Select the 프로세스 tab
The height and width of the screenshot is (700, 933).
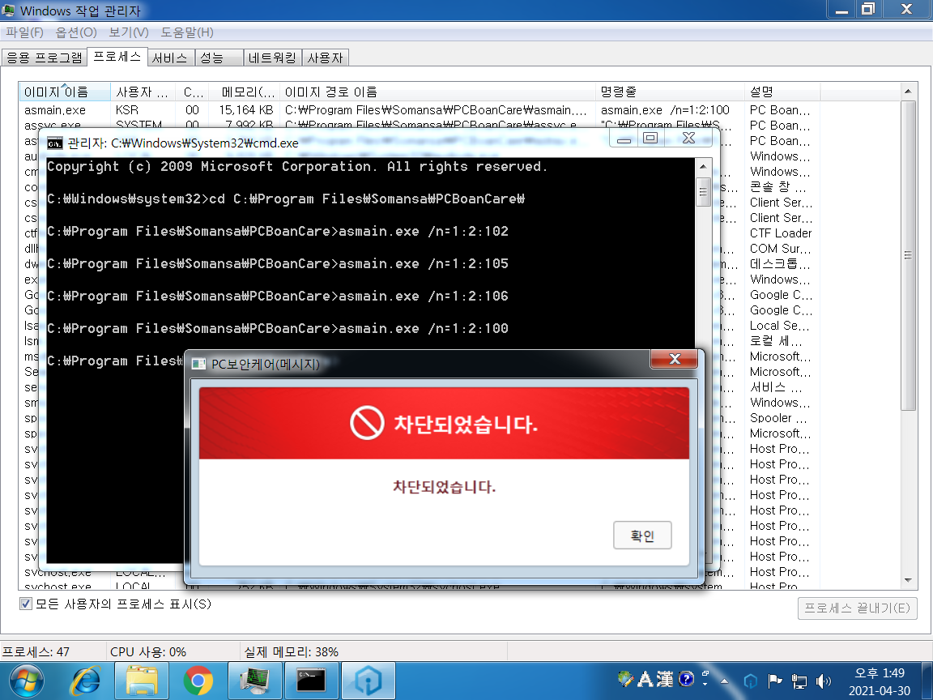pyautogui.click(x=117, y=57)
